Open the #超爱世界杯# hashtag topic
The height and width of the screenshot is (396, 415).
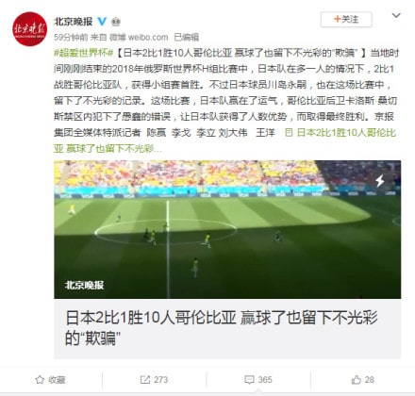[84, 53]
